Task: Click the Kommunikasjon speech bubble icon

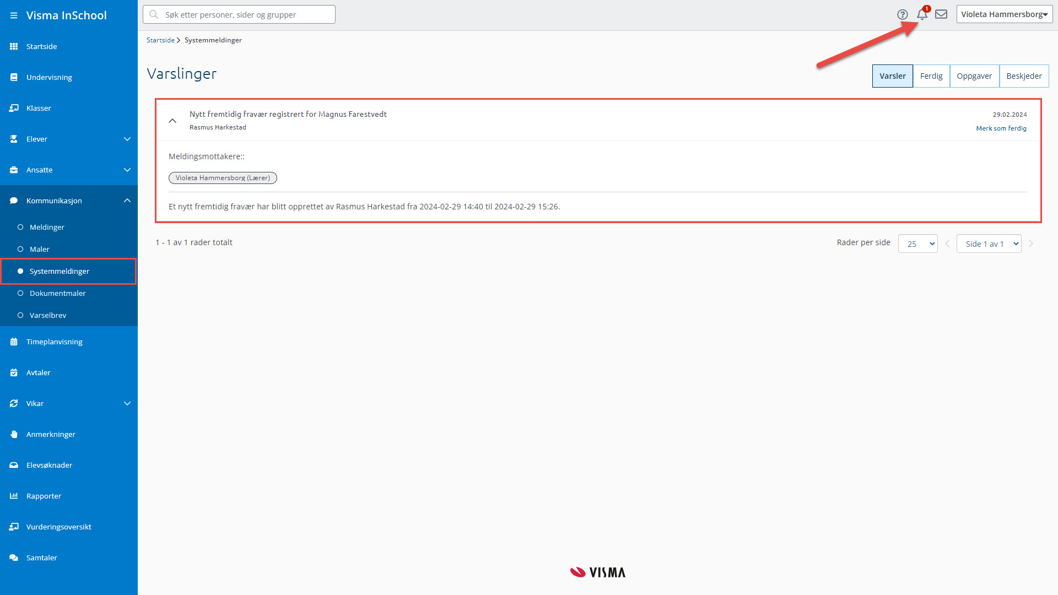Action: click(x=14, y=201)
